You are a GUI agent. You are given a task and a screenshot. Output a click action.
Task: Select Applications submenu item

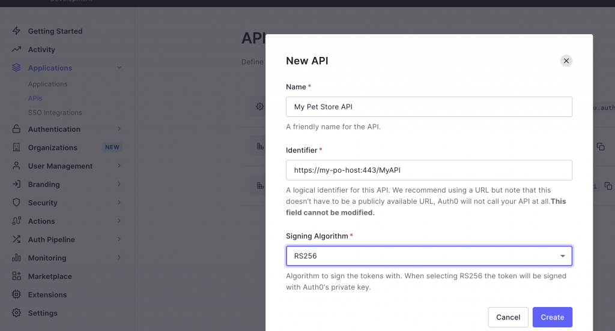(x=48, y=84)
